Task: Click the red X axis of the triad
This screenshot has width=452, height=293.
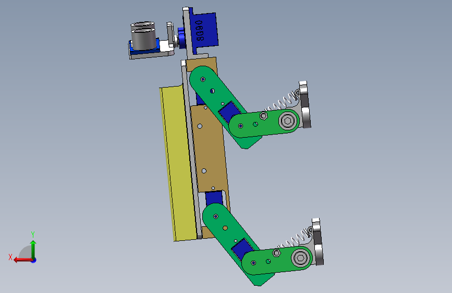Action: pos(23,260)
